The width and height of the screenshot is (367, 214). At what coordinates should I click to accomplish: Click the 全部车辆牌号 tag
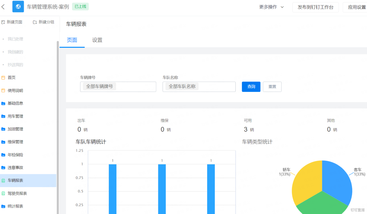pos(100,86)
